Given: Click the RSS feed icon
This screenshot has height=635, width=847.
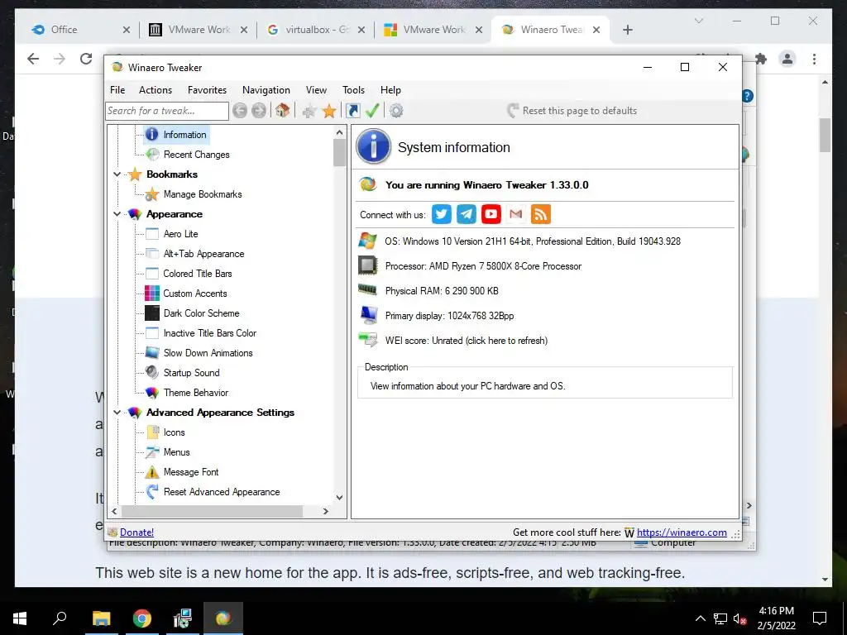Looking at the screenshot, I should [x=541, y=214].
